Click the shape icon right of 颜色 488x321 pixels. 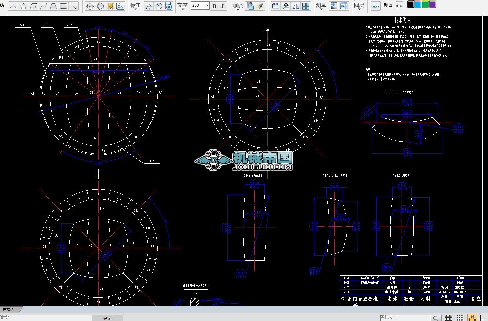(399, 5)
